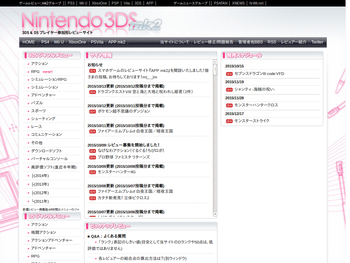
Task: Open the Twitter link in navigation
Action: 317,42
